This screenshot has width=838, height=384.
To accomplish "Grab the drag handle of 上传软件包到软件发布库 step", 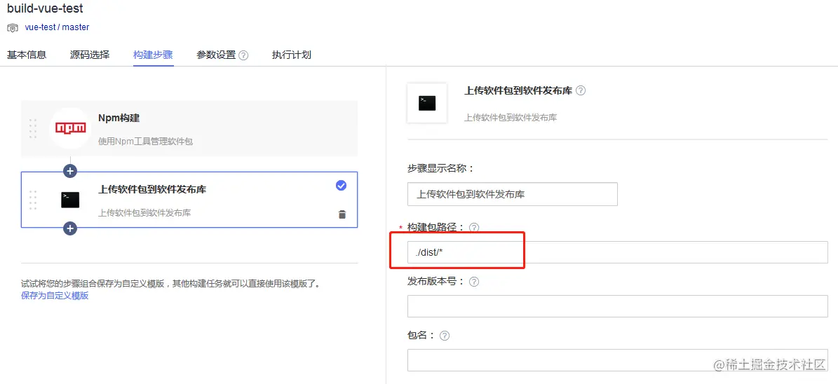I will (32, 200).
